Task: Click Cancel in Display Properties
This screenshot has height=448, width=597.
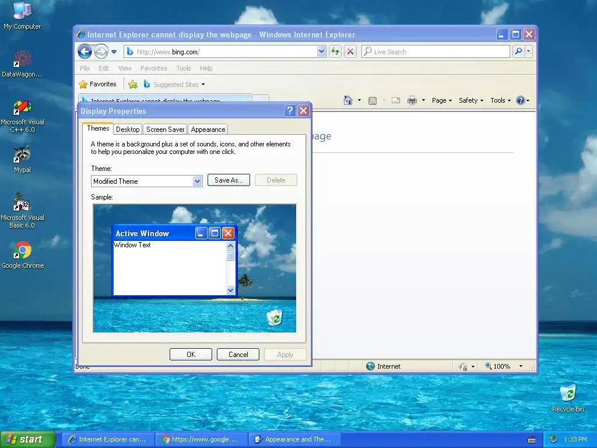Action: pyautogui.click(x=238, y=354)
